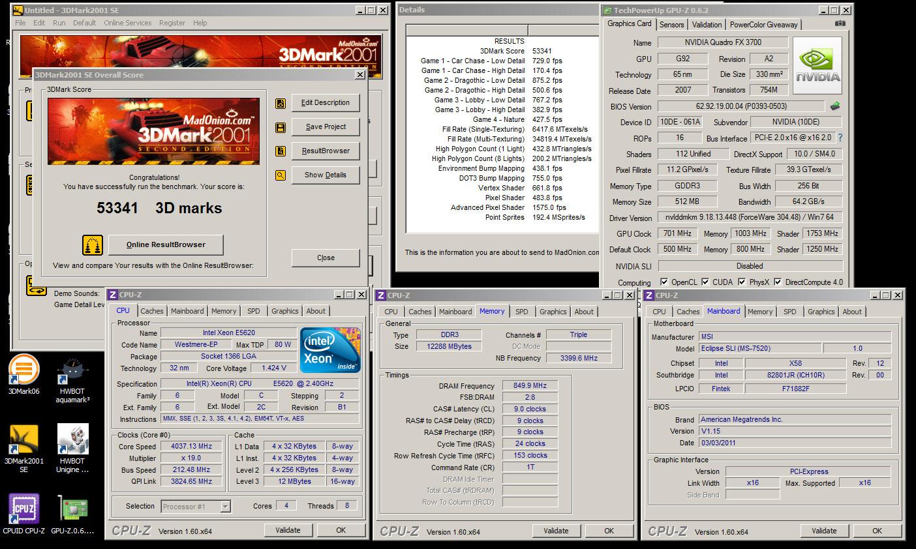Click the GPU-Z title bar icon
This screenshot has height=549, width=916.
coord(607,10)
